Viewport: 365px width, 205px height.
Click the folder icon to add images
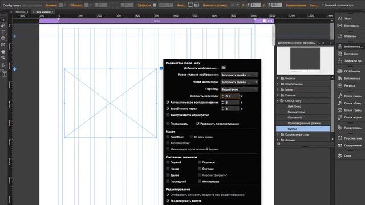pos(224,68)
